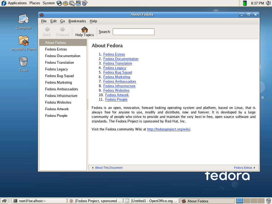Select Fedora Websites in the sidebar

click(x=63, y=102)
